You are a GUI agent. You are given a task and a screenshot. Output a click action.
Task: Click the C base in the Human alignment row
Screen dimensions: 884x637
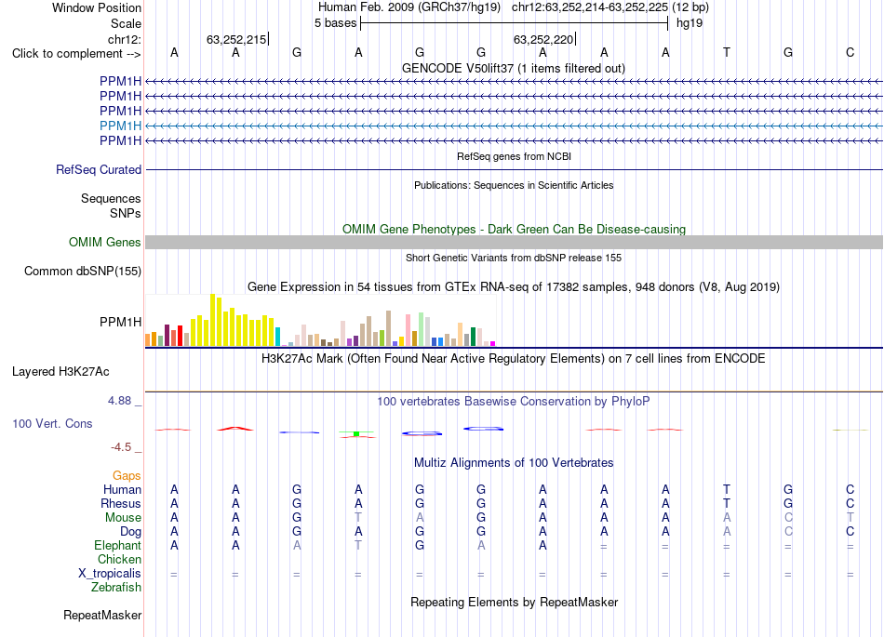[x=850, y=489]
